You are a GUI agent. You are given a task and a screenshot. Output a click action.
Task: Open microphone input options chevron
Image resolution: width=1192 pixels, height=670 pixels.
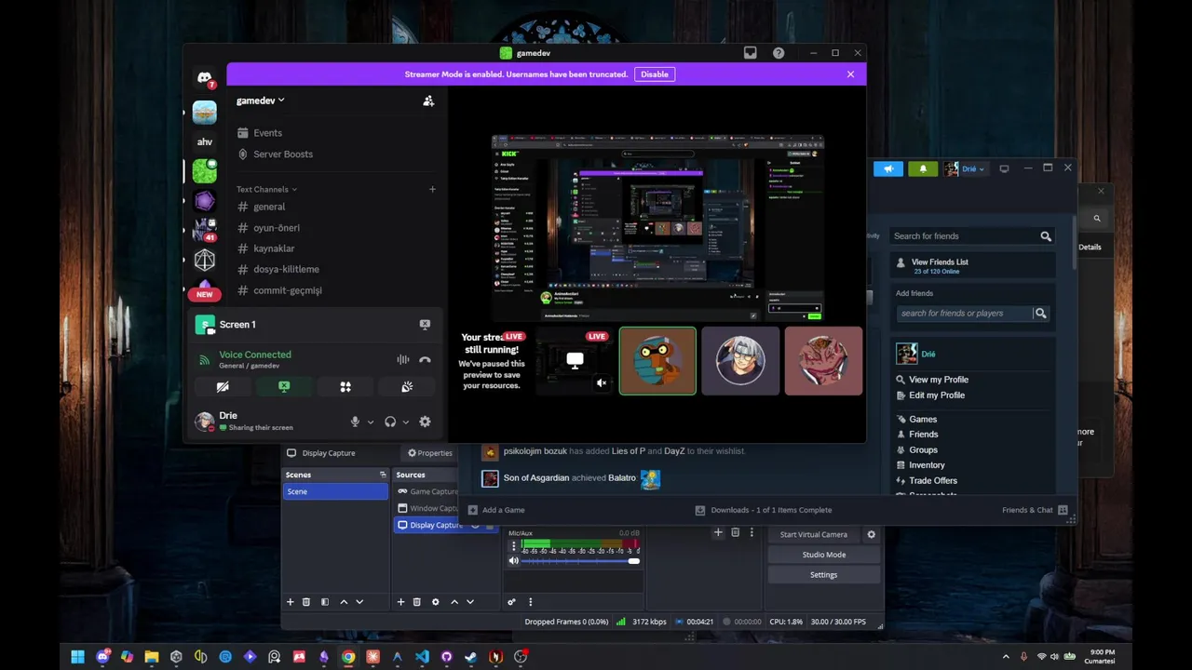(371, 422)
